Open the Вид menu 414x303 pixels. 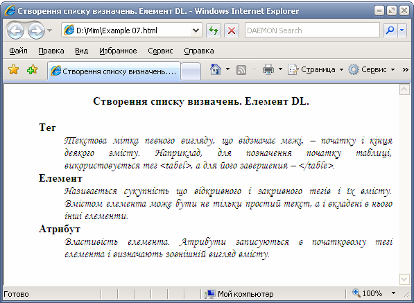[81, 51]
